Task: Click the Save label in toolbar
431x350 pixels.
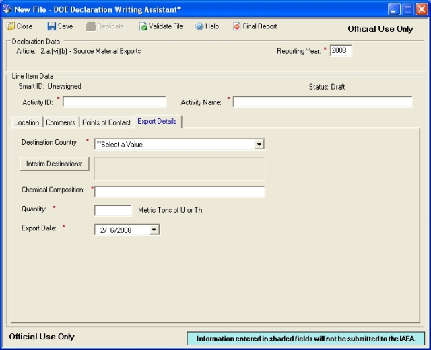Action: 65,26
